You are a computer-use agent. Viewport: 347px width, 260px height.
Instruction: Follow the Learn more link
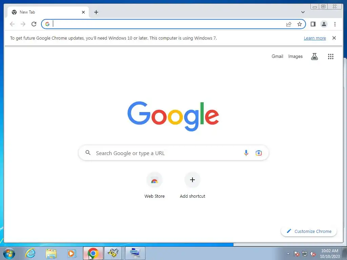(315, 38)
